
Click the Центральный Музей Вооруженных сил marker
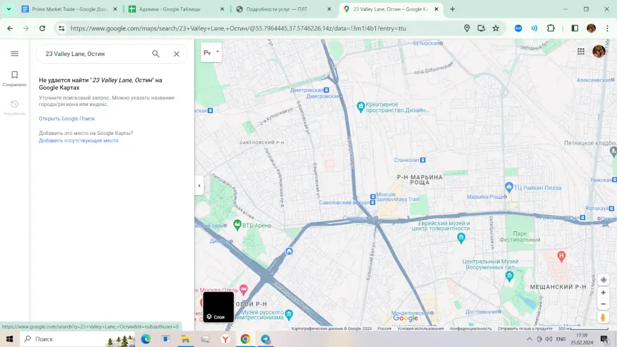(x=510, y=276)
